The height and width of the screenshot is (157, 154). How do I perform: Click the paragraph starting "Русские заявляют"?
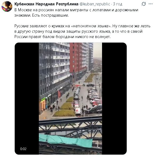[82, 31]
